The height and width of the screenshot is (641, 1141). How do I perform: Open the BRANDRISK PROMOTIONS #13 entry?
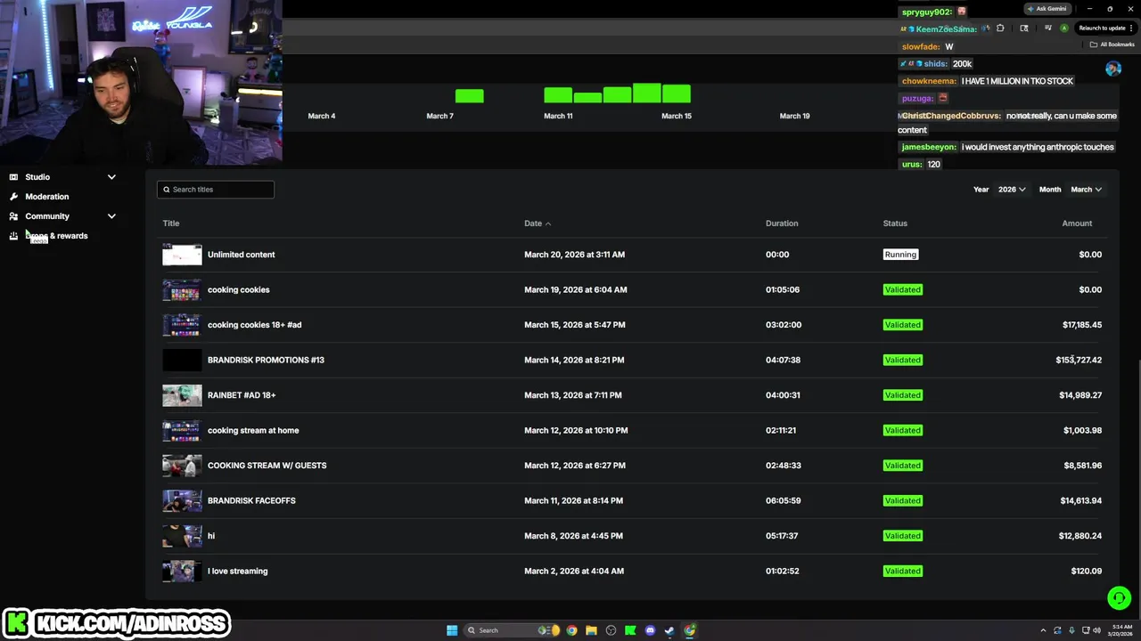[x=266, y=360]
